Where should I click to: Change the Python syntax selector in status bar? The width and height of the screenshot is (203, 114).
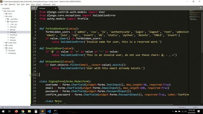pos(195,107)
